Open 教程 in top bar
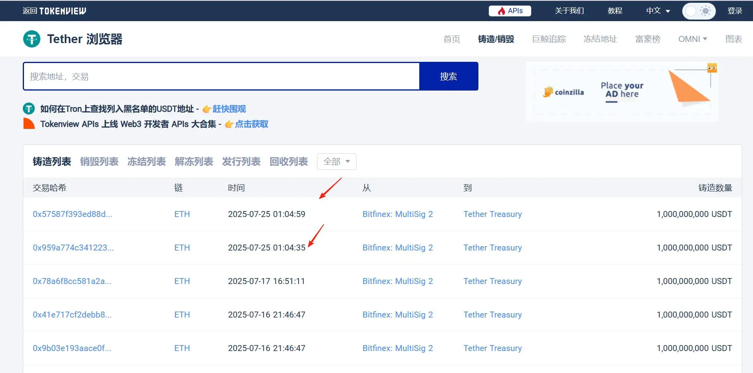This screenshot has height=373, width=753. [615, 11]
